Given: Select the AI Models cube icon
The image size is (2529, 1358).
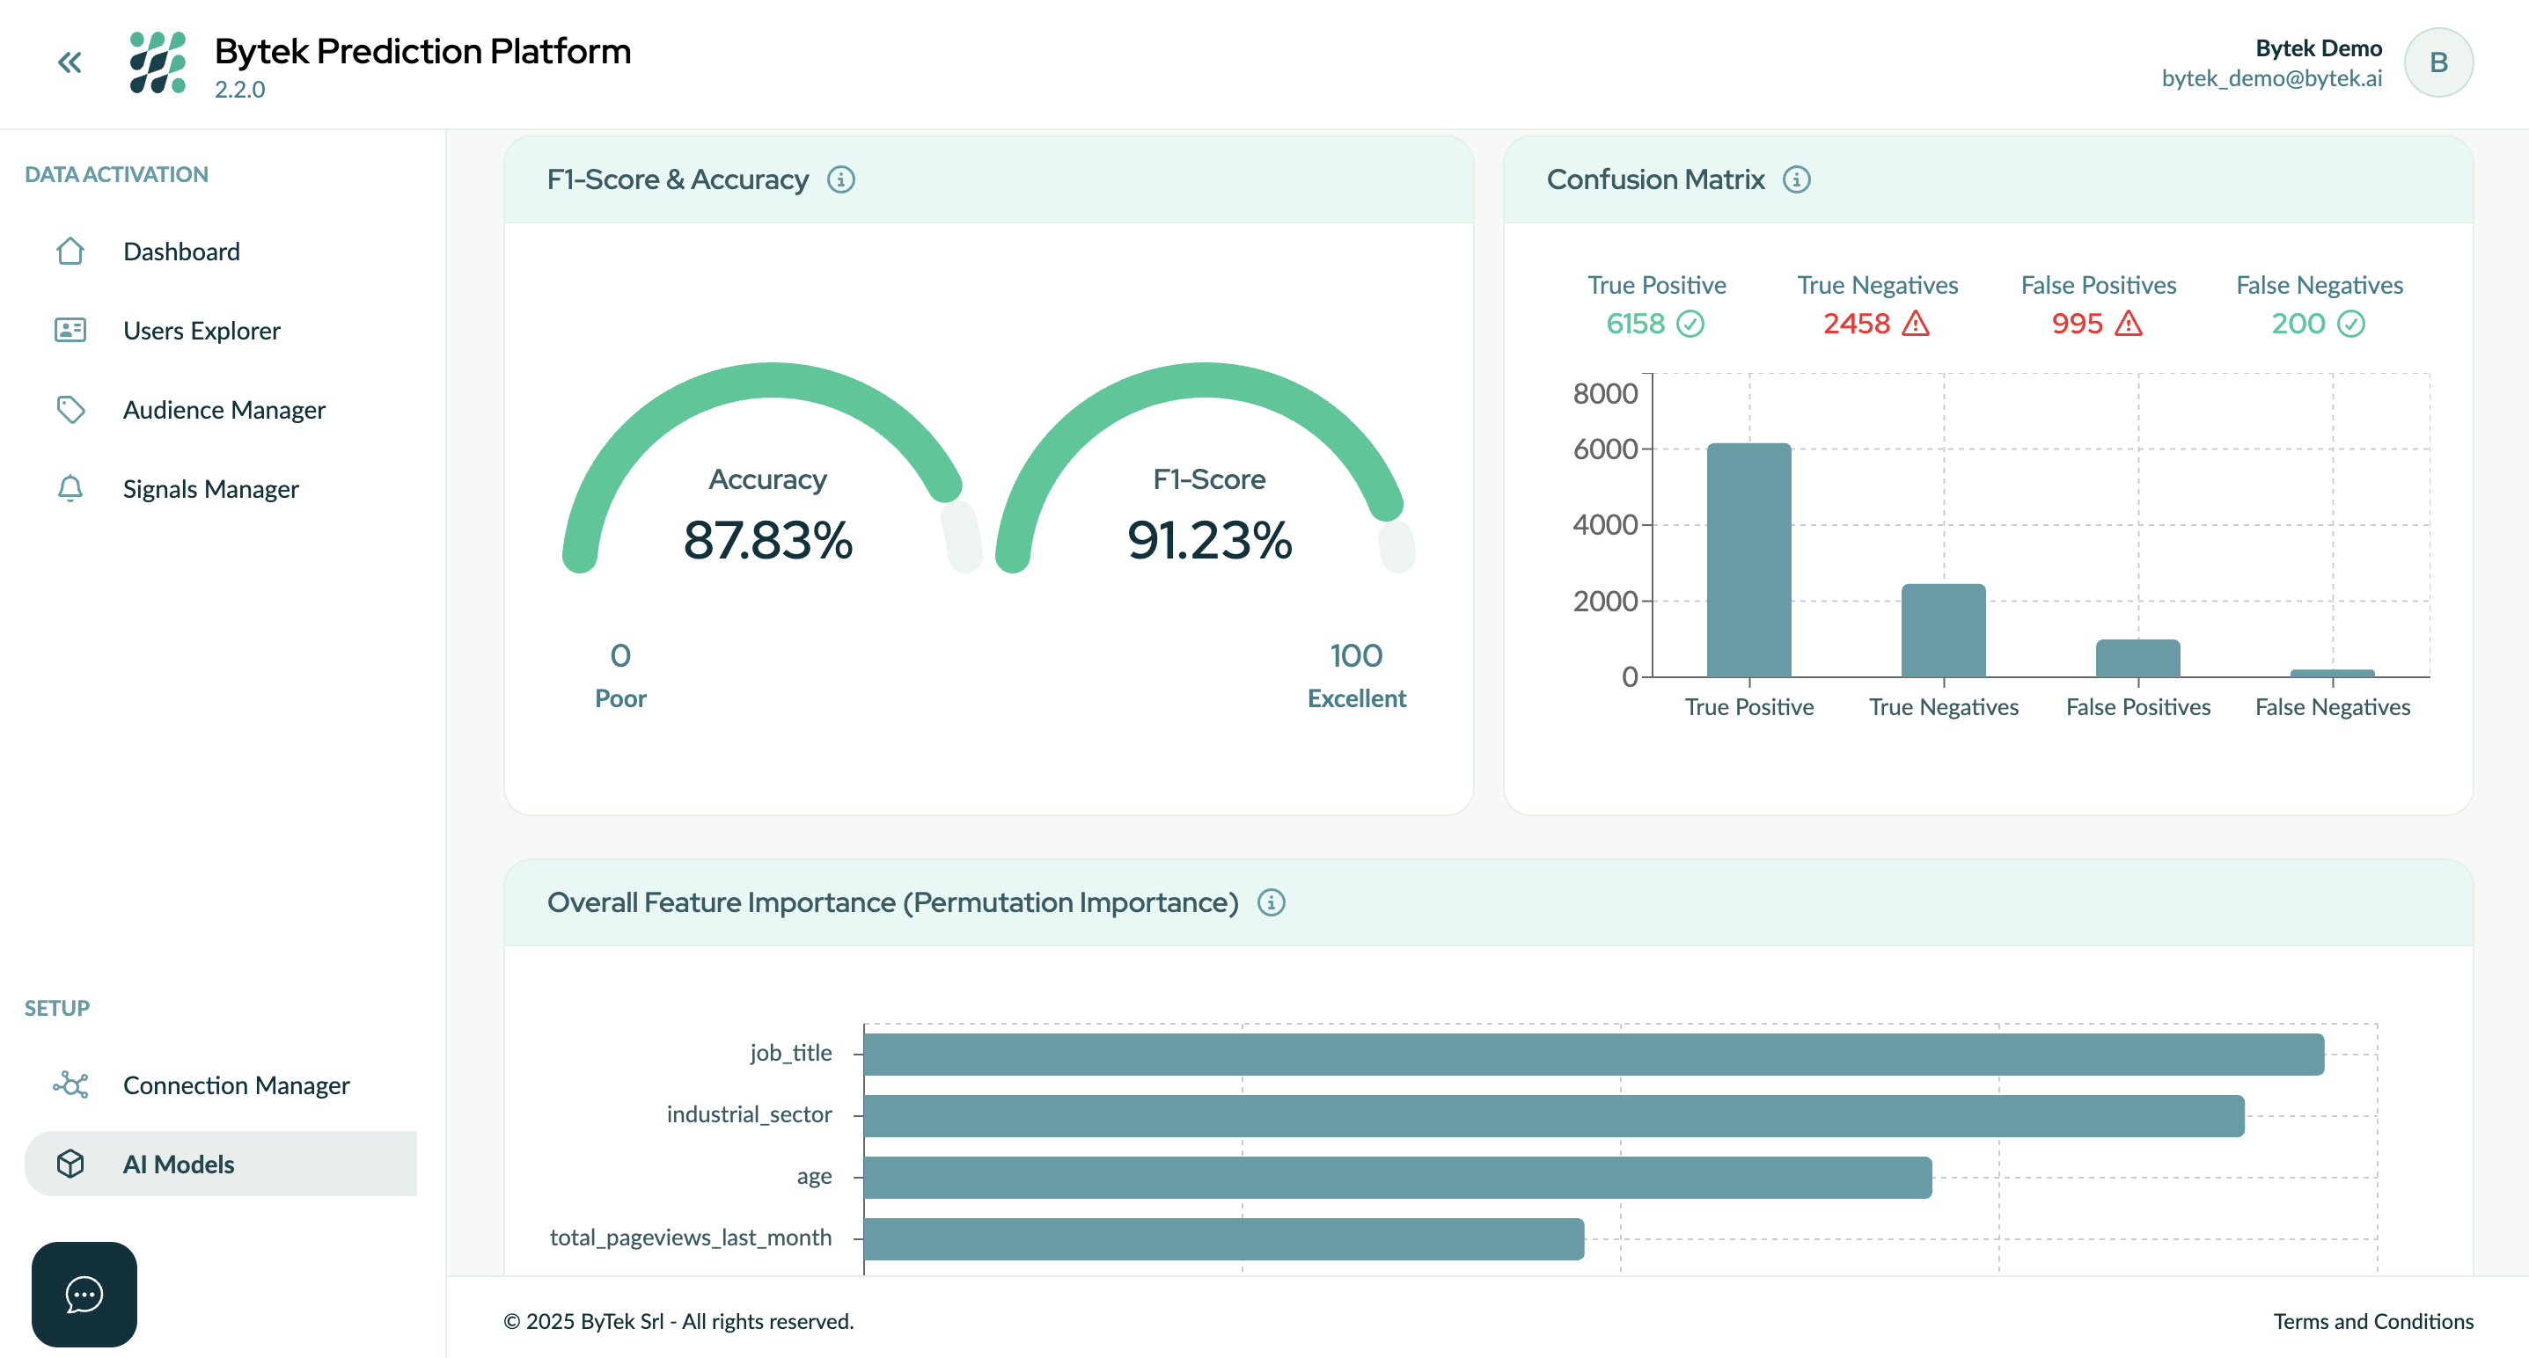Looking at the screenshot, I should pos(70,1164).
